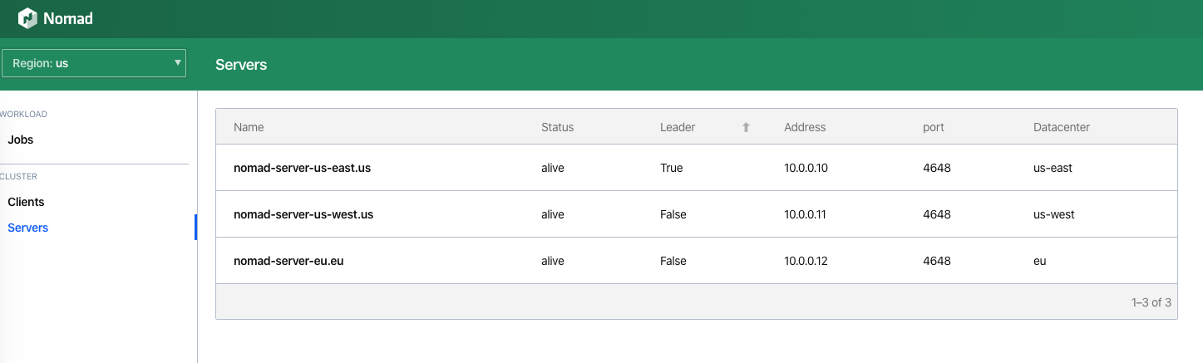Sort by Address column header

pos(805,127)
